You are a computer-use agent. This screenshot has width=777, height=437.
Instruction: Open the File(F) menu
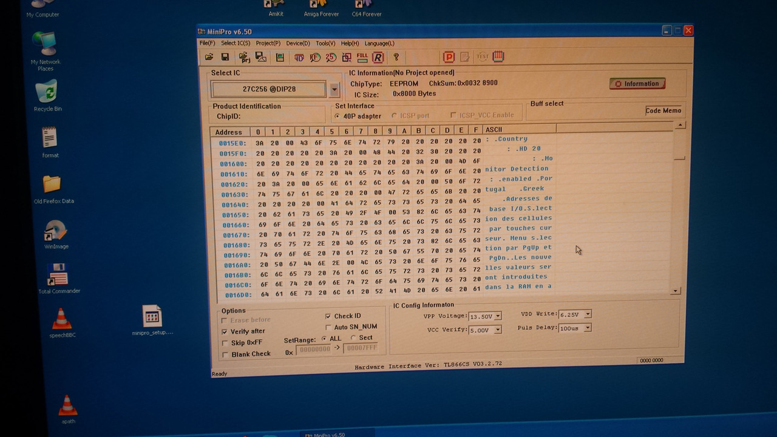[x=207, y=44]
